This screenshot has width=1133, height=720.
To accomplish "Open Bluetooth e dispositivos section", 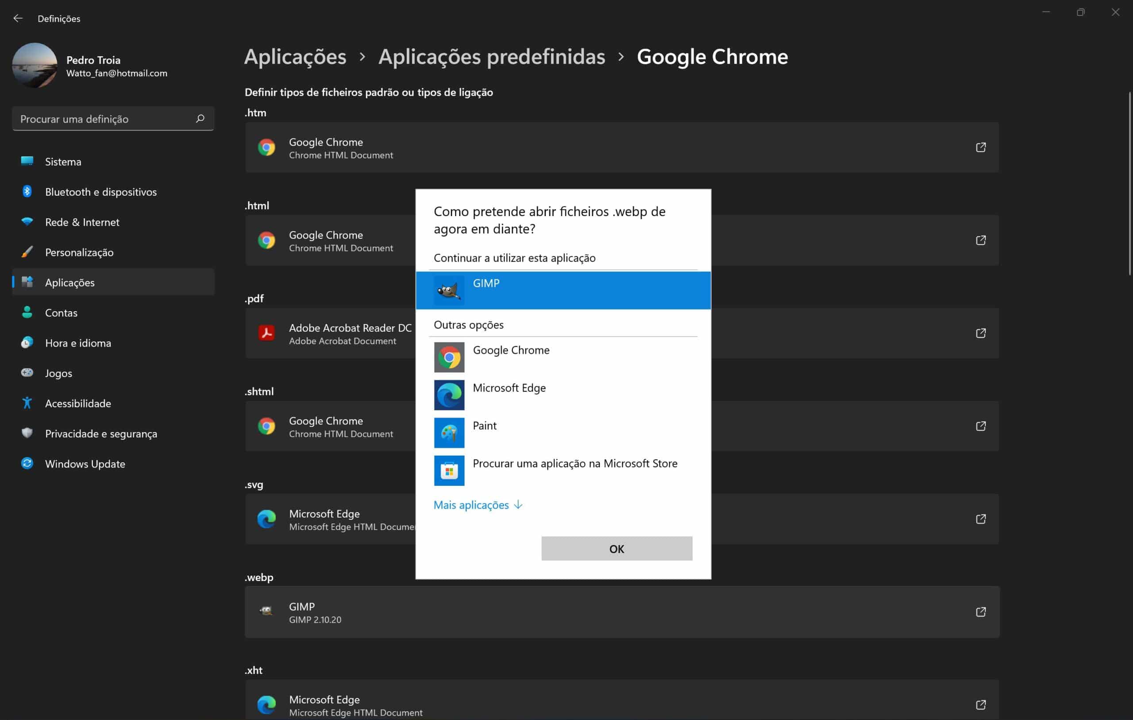I will click(113, 192).
